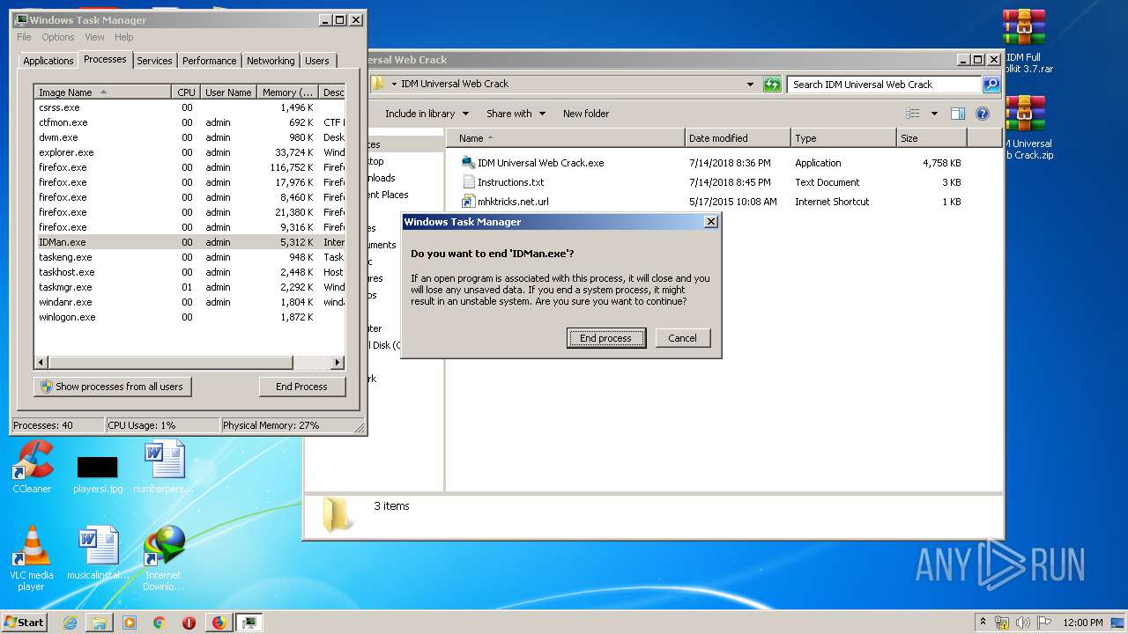Open Include in library dropdown
The width and height of the screenshot is (1128, 634).
(427, 114)
